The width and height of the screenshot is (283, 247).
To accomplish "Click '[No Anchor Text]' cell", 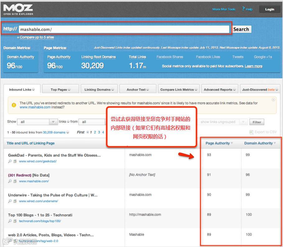I will (142, 175).
